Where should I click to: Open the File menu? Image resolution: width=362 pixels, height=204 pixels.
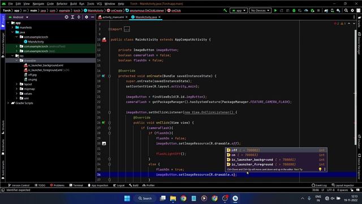click(11, 4)
